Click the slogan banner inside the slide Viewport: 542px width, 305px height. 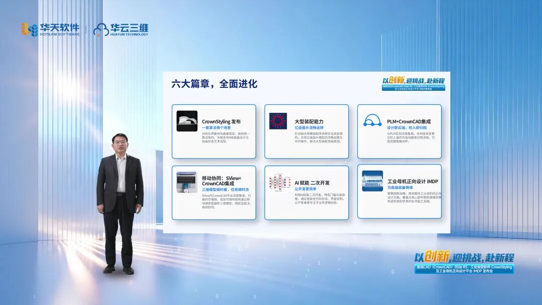[x=413, y=83]
